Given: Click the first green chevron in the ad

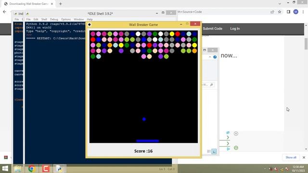Looking at the screenshot, I should coord(228,137).
